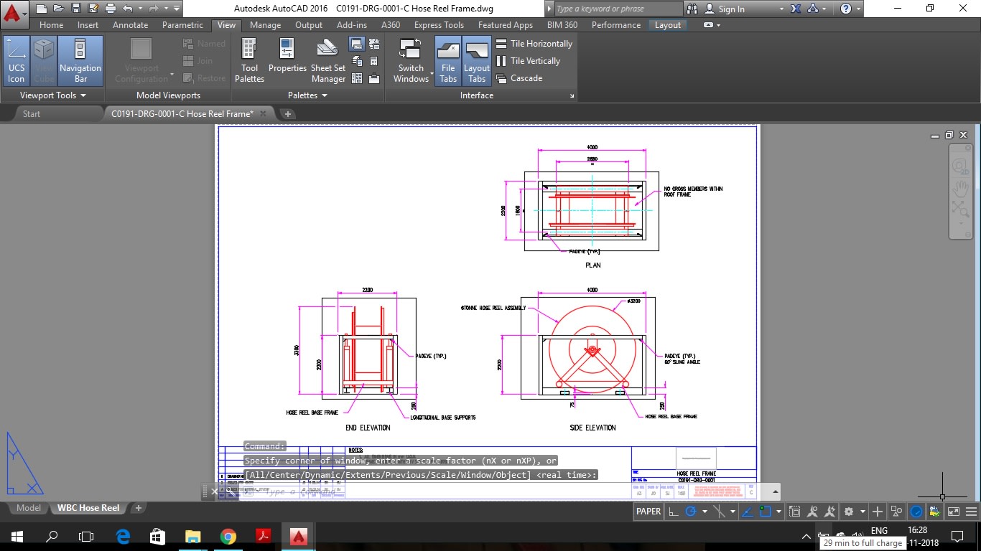Toggle Layout Tabs visibility
Viewport: 981px width, 551px height.
click(x=476, y=60)
